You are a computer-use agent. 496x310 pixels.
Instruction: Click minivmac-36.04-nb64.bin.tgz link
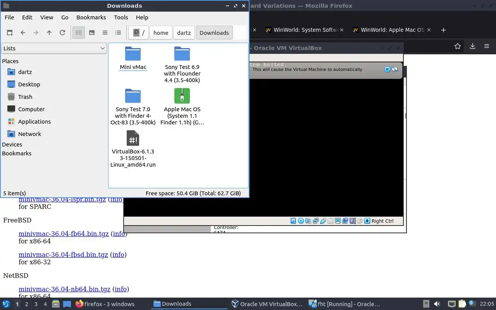point(64,289)
